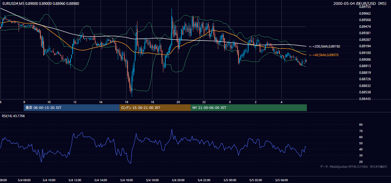Click the price axis value 0.88913
391x183 pixels.
[x=365, y=66]
